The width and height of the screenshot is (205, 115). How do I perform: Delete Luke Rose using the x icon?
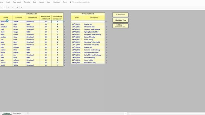pos(65,57)
